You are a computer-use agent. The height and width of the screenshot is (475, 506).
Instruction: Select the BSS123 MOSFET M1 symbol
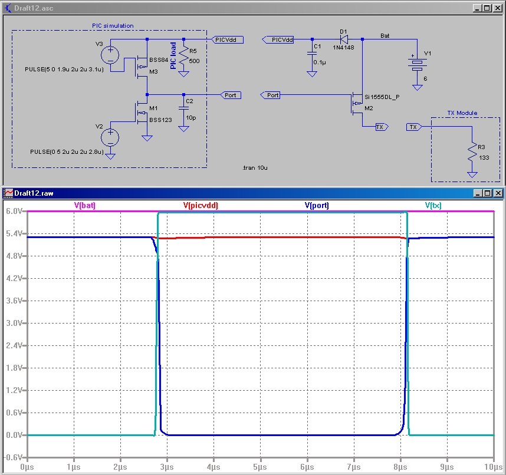coord(142,113)
